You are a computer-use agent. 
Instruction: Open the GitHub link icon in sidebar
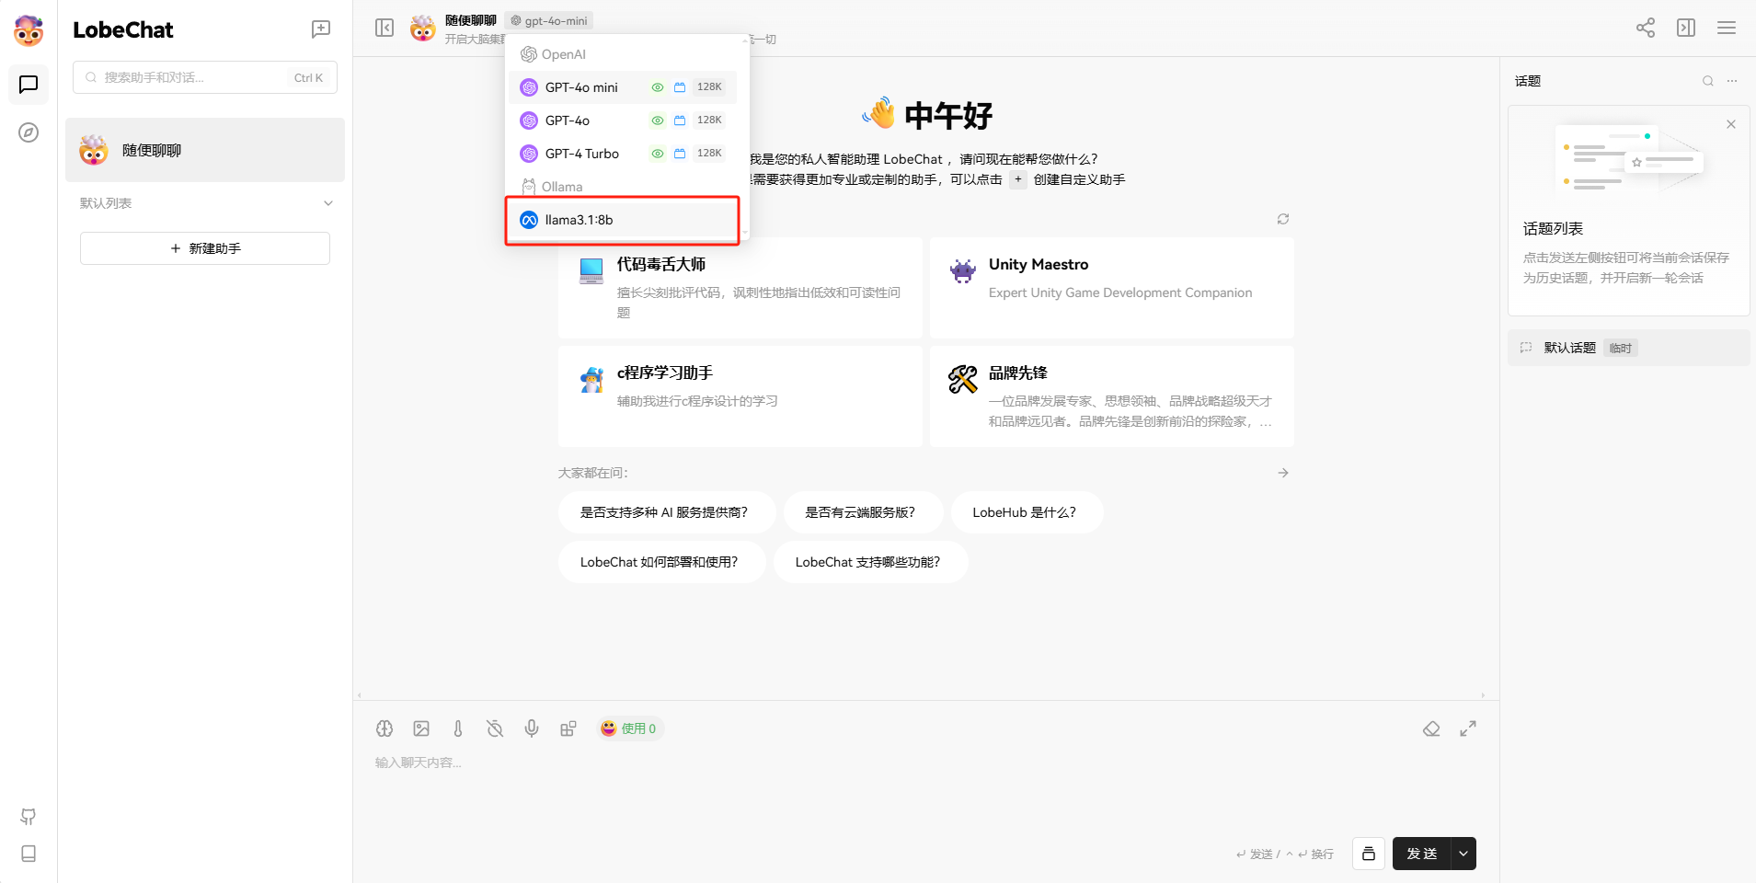(x=29, y=817)
